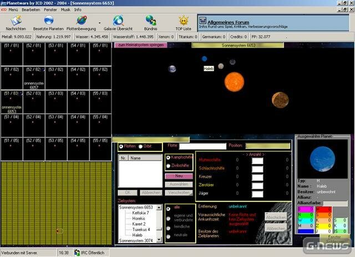Click down arrow of Zielsystem list scrollbar
The height and width of the screenshot is (257, 355).
coord(159,240)
